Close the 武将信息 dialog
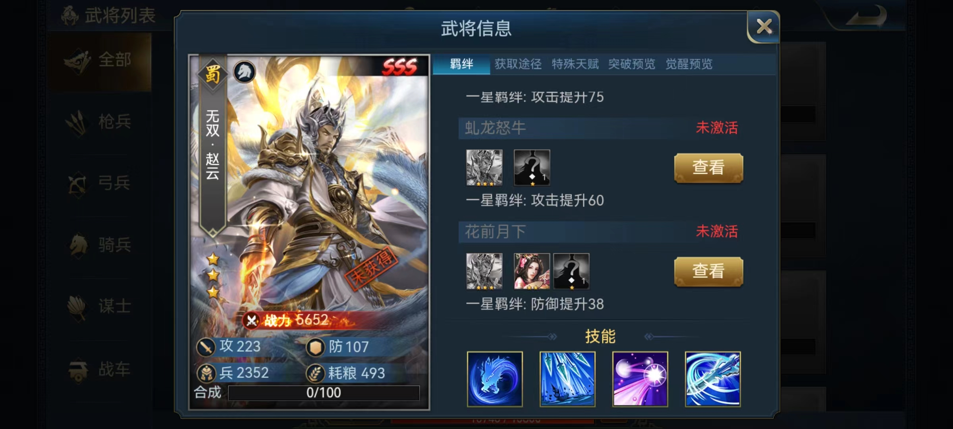 point(764,27)
